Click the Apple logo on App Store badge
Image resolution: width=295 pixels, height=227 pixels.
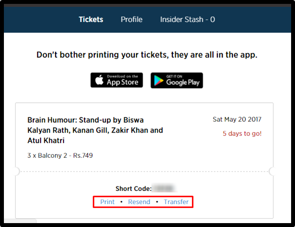click(99, 80)
